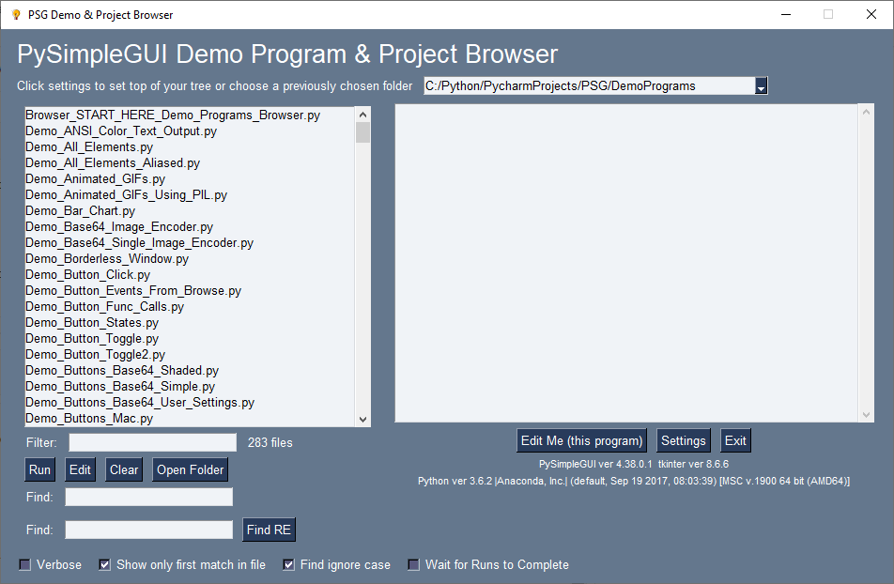The height and width of the screenshot is (584, 894).
Task: Click the lightbulb icon in the title bar
Action: [17, 14]
